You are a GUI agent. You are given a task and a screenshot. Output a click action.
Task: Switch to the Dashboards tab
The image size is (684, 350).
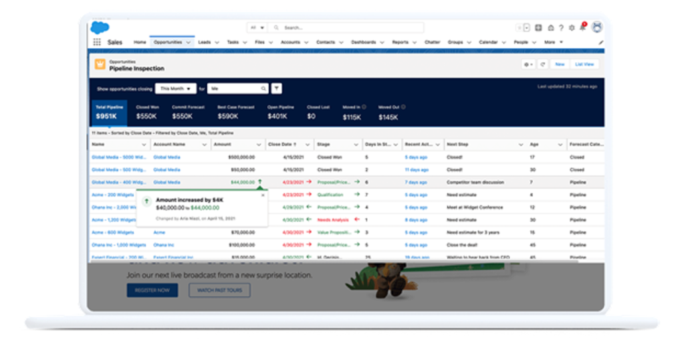(364, 42)
